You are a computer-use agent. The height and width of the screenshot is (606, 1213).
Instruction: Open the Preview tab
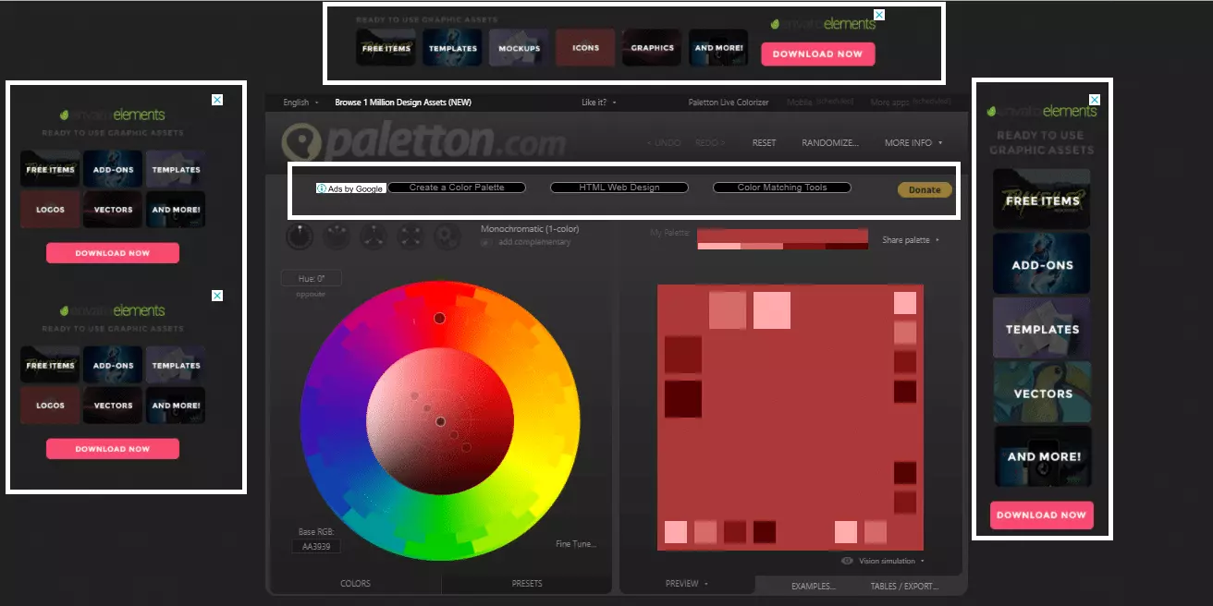[687, 584]
